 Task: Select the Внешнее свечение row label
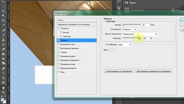click(x=68, y=68)
